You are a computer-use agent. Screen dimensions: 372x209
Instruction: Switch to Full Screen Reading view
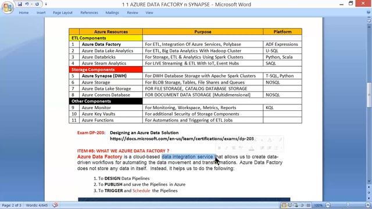290,205
